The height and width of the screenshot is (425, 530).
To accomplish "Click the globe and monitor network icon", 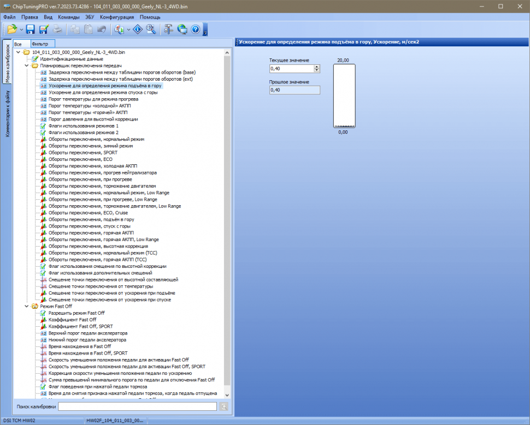I will (182, 29).
